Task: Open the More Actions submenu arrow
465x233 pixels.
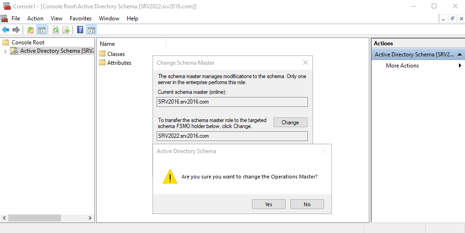Action: pyautogui.click(x=460, y=66)
